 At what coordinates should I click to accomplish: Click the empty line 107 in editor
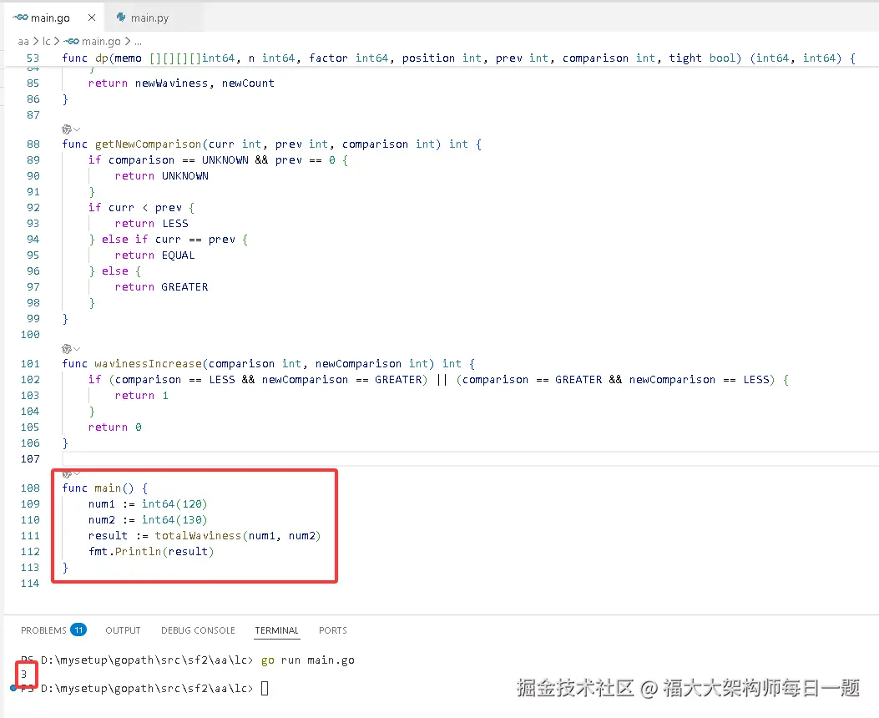click(470, 459)
